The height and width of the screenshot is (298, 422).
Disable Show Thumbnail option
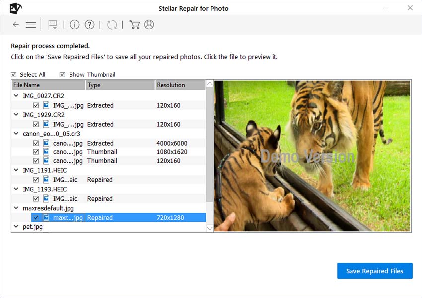coord(62,74)
